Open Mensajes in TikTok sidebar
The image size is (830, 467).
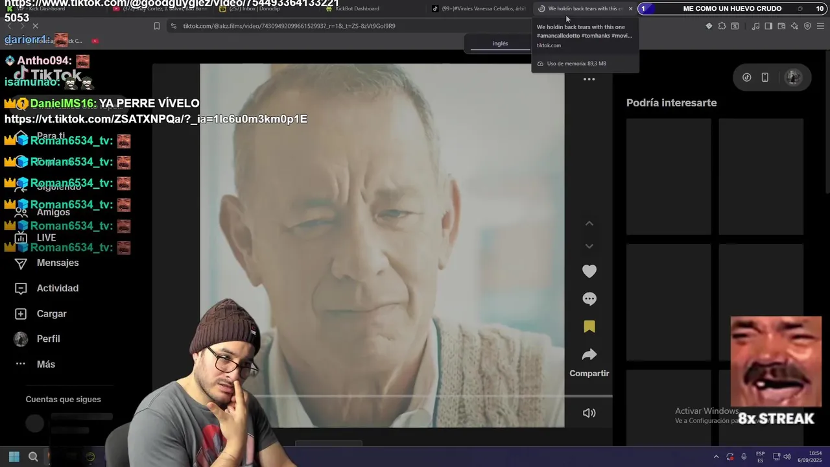(x=58, y=263)
